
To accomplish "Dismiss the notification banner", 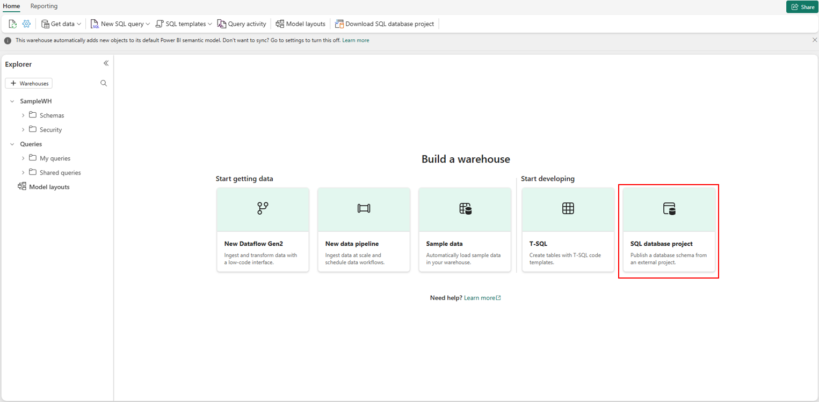I will 814,40.
